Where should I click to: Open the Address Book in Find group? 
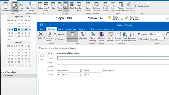pyautogui.click(x=143, y=6)
